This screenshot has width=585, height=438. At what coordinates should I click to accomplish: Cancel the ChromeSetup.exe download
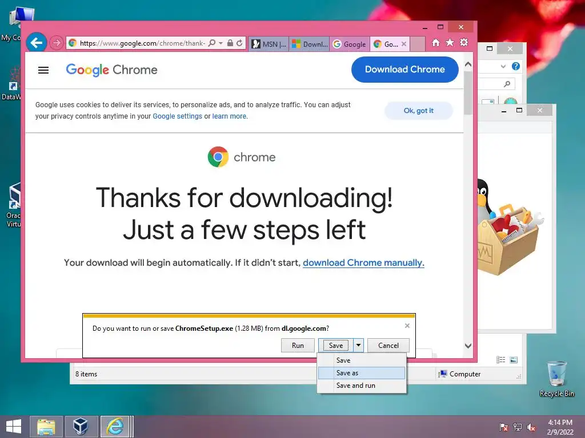coord(388,345)
